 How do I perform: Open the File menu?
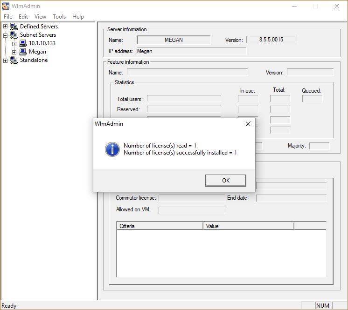[x=8, y=17]
